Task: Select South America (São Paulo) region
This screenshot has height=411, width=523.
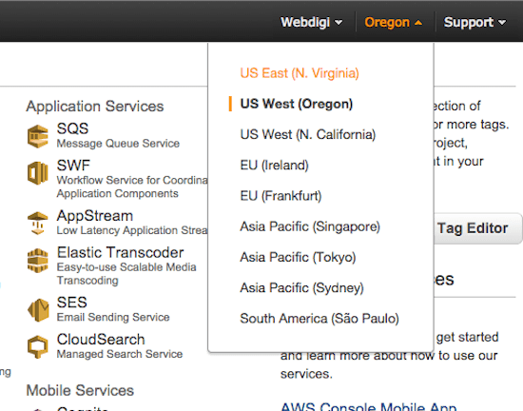Action: coord(320,319)
